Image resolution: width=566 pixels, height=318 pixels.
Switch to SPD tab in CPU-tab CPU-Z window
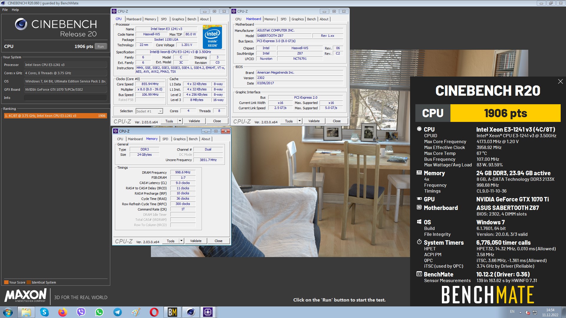pyautogui.click(x=164, y=19)
